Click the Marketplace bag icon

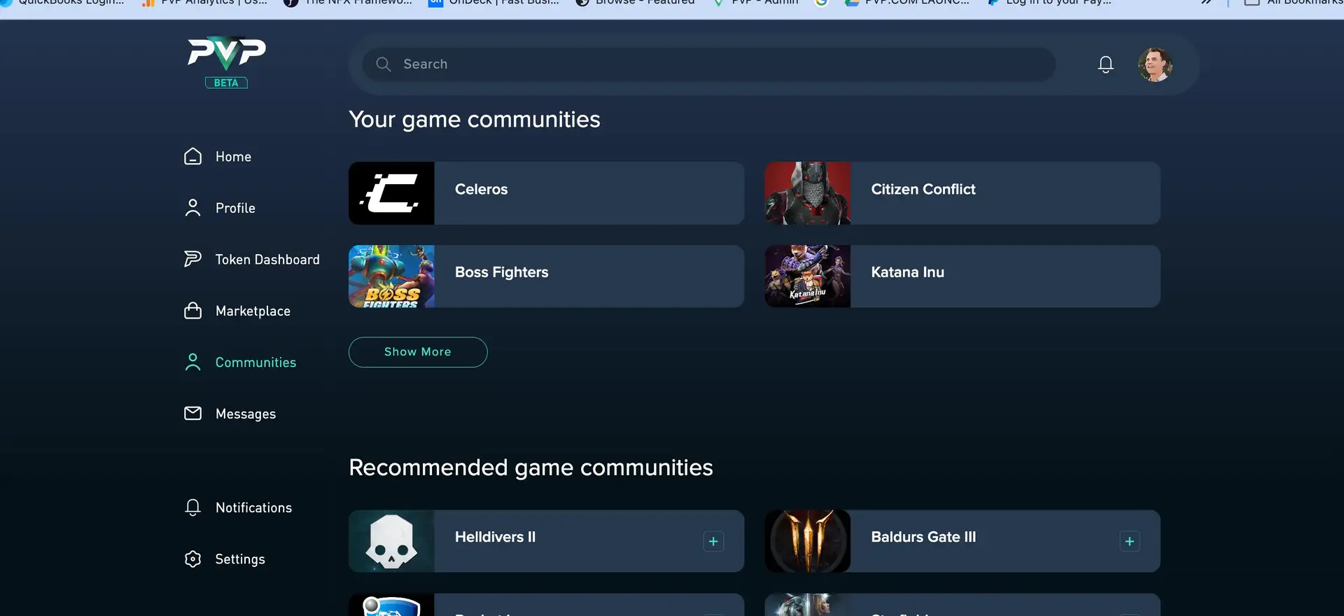(192, 311)
